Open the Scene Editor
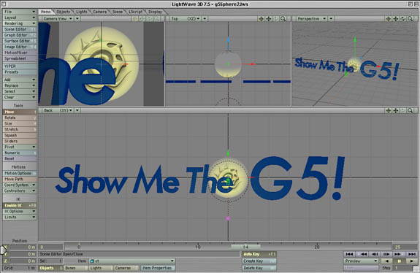The height and width of the screenshot is (273, 420). 19,29
